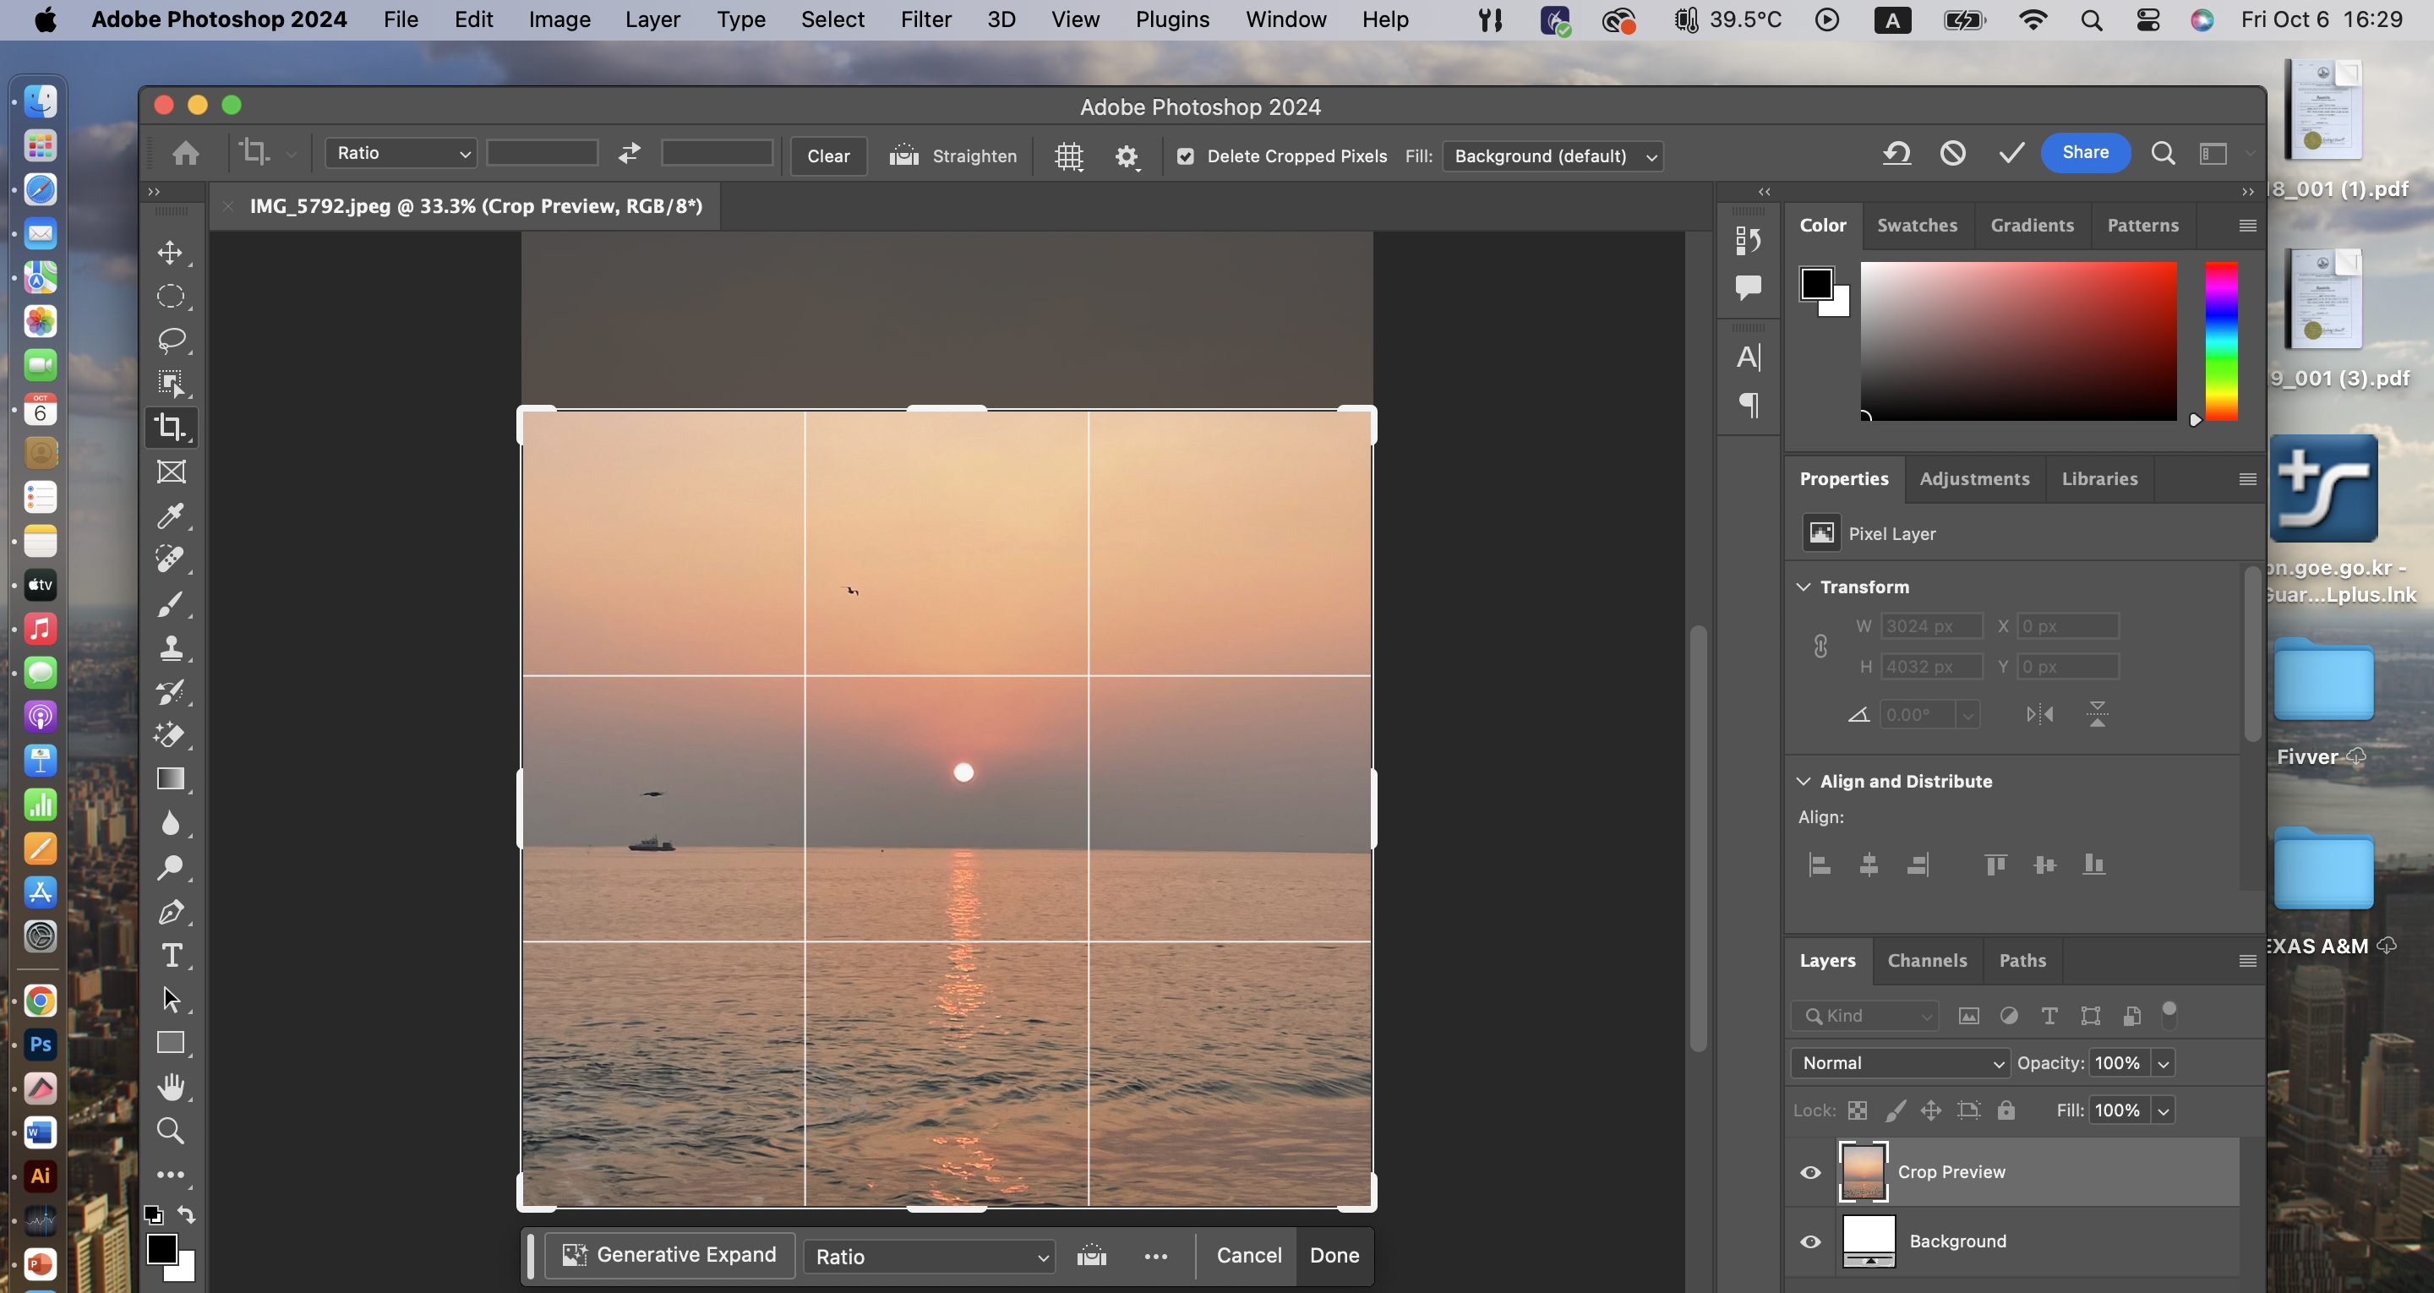This screenshot has width=2434, height=1293.
Task: Hide the Crop Preview layer
Action: [x=1810, y=1172]
